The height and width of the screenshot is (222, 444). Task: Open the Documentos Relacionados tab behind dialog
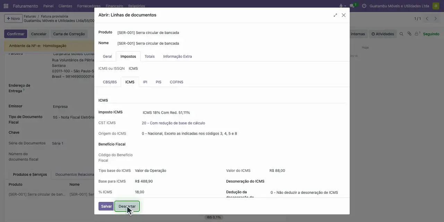pos(75,174)
